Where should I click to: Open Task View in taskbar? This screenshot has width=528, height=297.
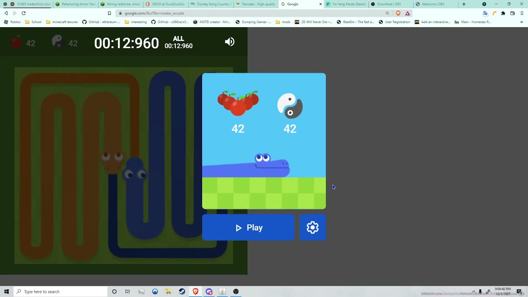click(x=127, y=292)
